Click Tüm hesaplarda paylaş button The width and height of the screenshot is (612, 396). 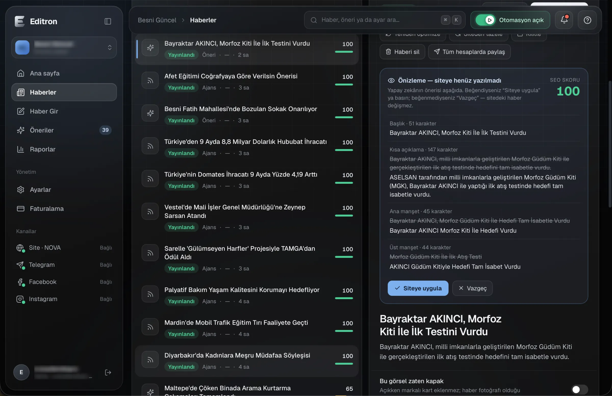(469, 52)
